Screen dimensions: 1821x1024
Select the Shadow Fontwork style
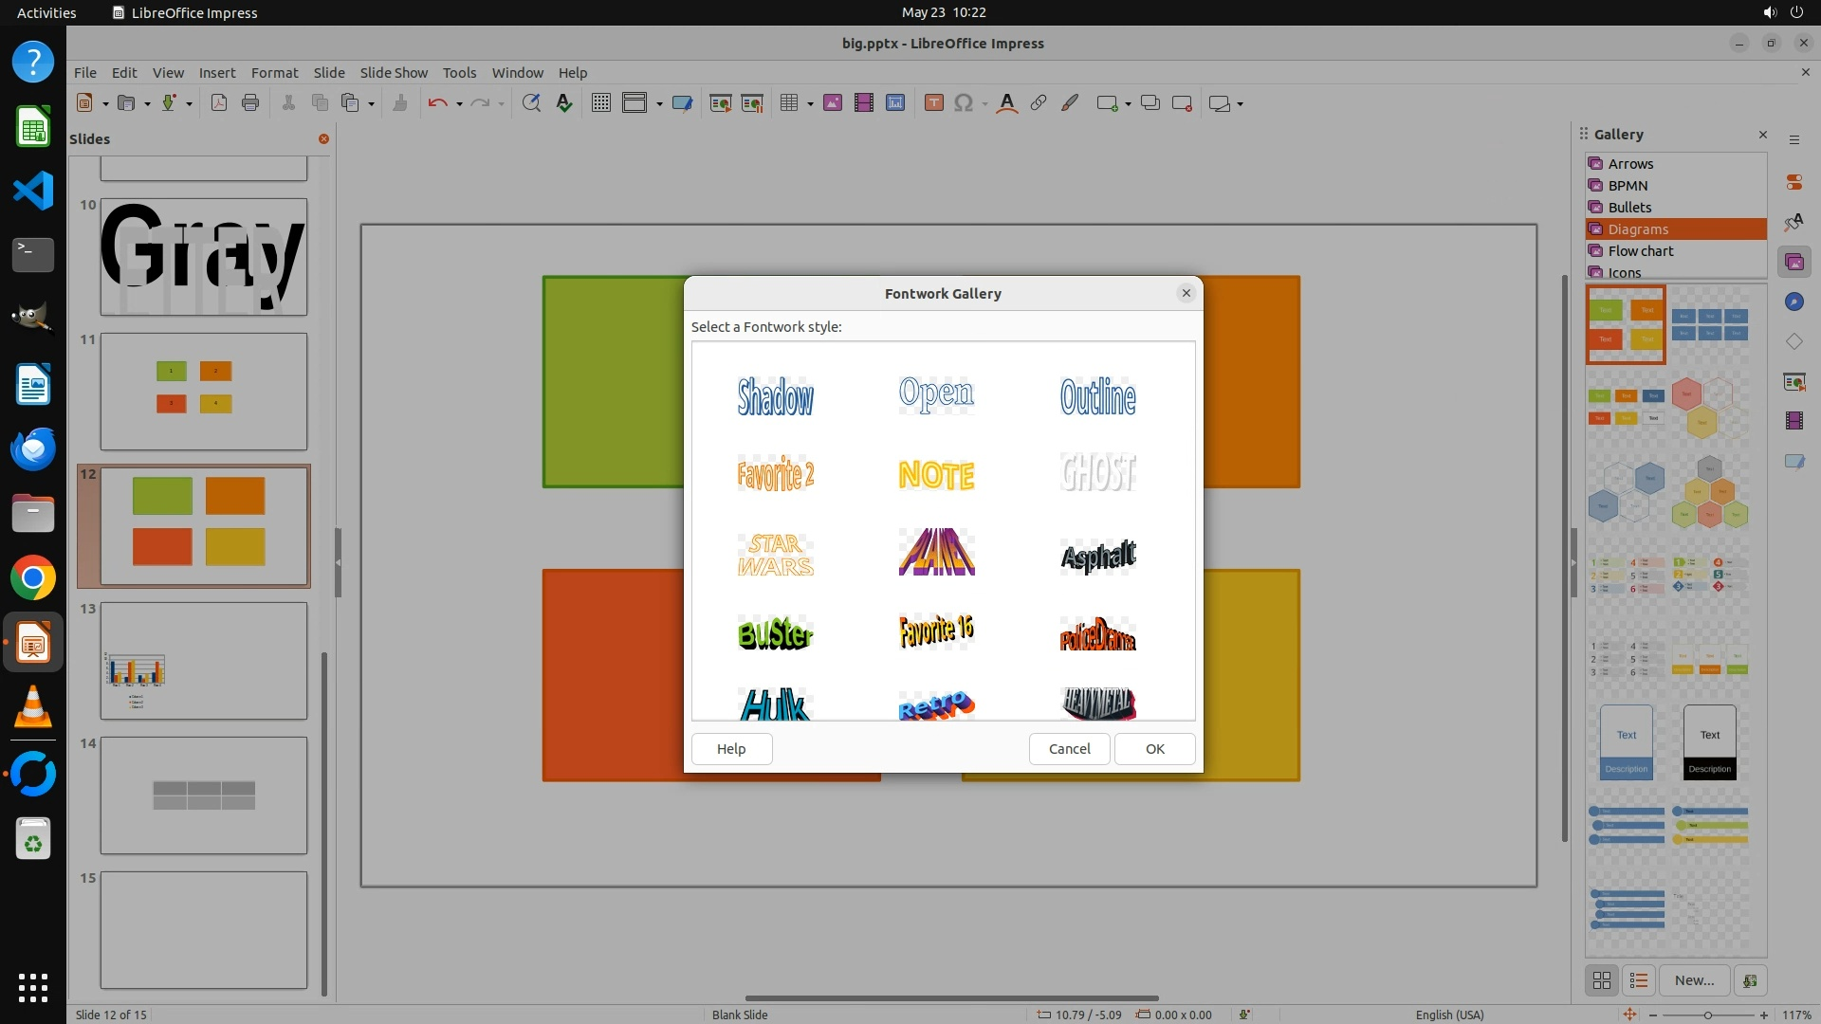775,396
